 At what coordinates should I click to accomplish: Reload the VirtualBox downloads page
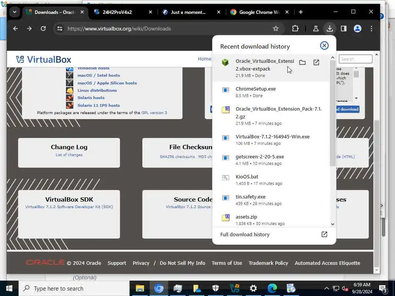pyautogui.click(x=43, y=29)
